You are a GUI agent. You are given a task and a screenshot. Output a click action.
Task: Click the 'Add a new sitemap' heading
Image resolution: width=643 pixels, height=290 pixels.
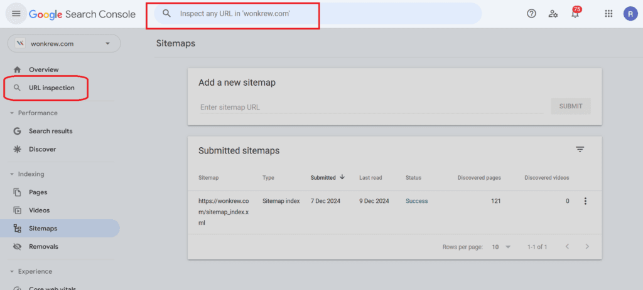click(x=237, y=82)
